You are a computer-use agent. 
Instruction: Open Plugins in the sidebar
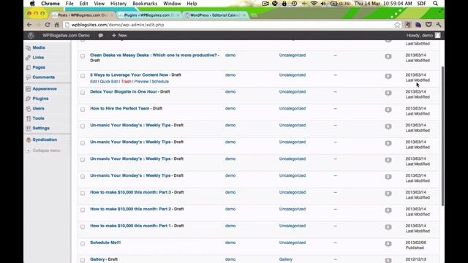(40, 99)
